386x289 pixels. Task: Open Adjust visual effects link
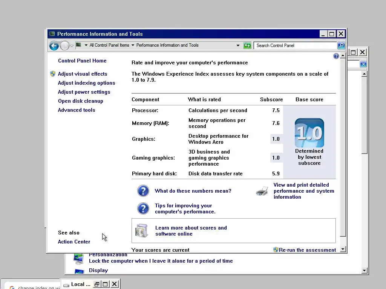(83, 74)
